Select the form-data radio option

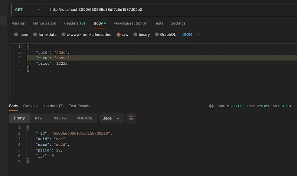35,34
